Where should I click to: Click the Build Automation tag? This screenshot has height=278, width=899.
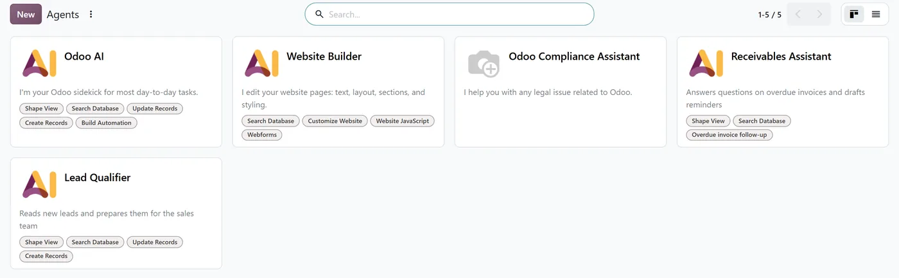coord(106,123)
